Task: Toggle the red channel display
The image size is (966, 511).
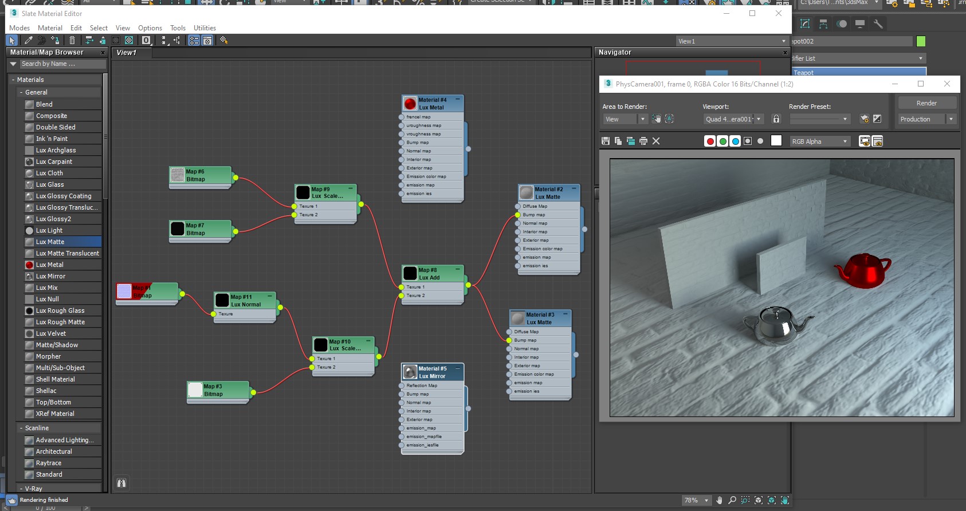Action: [710, 141]
